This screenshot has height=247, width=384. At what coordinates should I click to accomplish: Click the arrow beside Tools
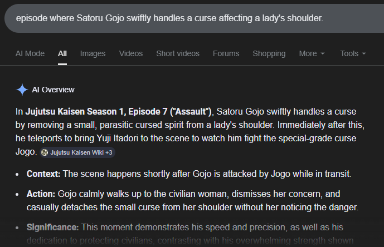pos(364,54)
